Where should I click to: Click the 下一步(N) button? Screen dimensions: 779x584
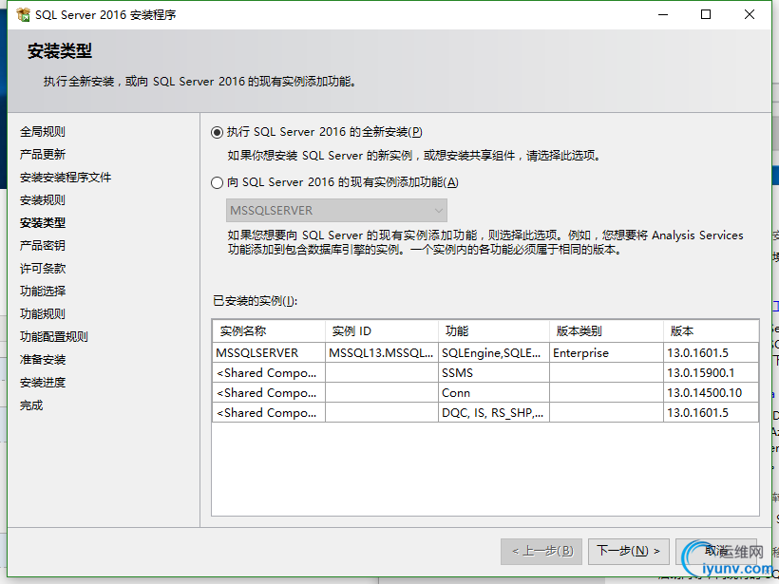click(x=629, y=551)
